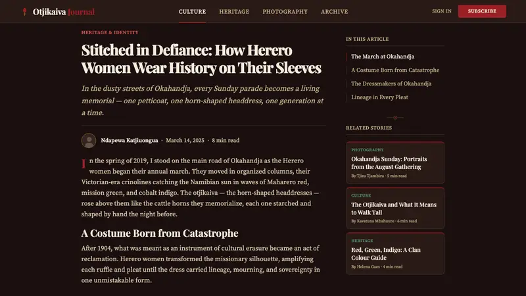The width and height of the screenshot is (526, 296).
Task: Click the Subscribe button
Action: 482,11
